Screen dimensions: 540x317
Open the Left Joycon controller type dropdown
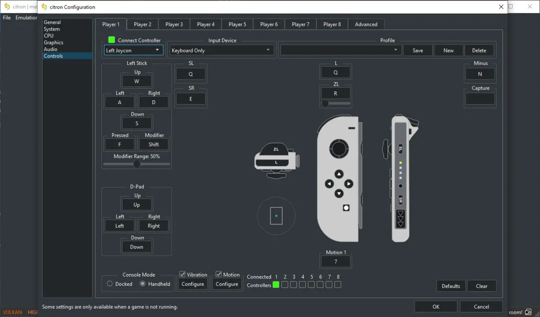tap(133, 50)
